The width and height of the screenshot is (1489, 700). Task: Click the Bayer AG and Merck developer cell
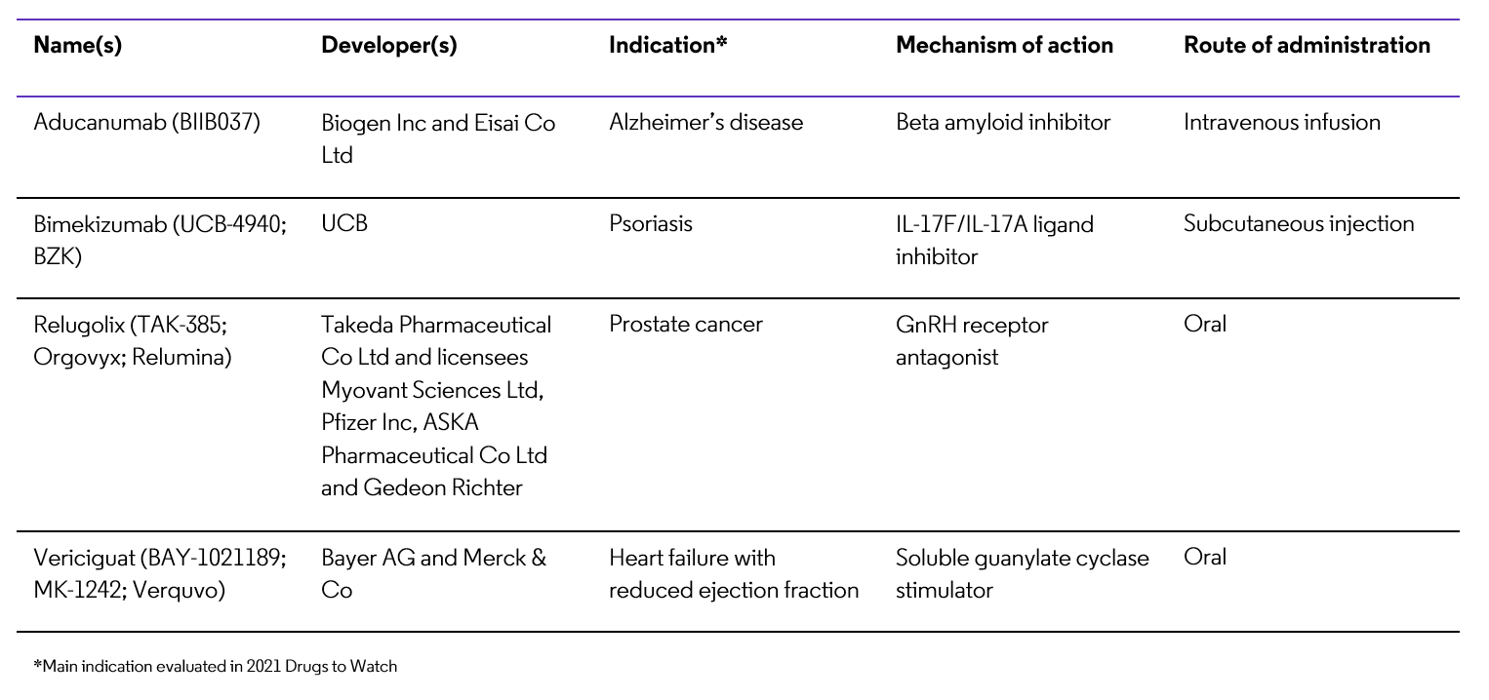pyautogui.click(x=432, y=573)
